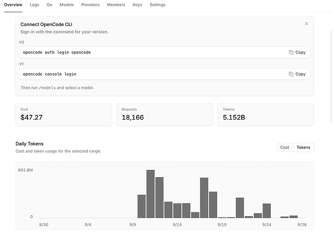
Task: Go to the Models tab
Action: pos(67,5)
